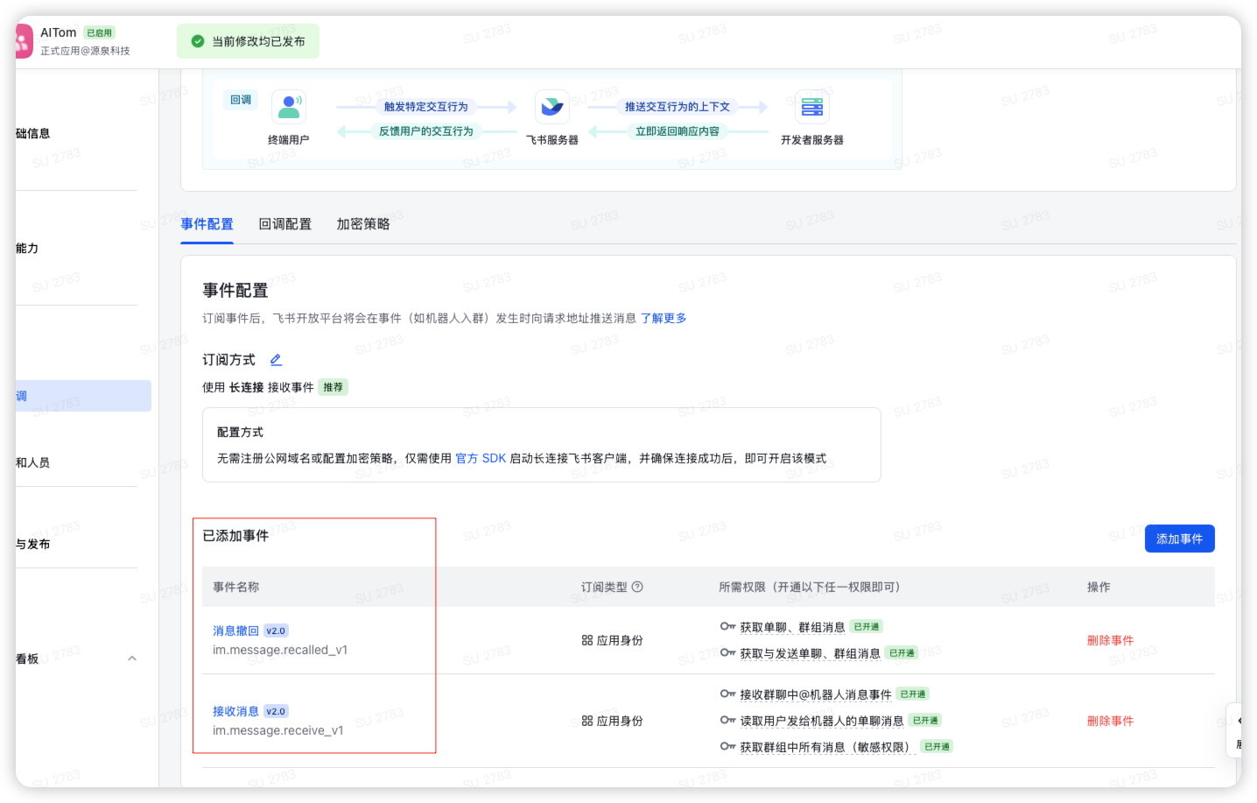This screenshot has width=1257, height=803.
Task: Click the 获取与发送单聊、群组消息 permission
Action: [x=810, y=653]
